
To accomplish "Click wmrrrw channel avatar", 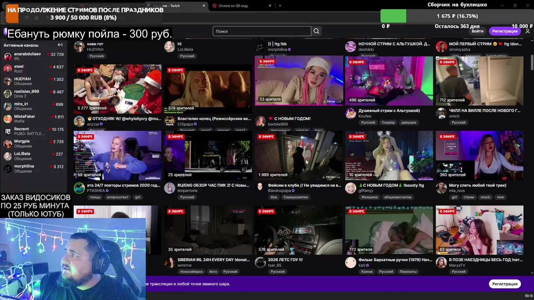I will (x=170, y=262).
